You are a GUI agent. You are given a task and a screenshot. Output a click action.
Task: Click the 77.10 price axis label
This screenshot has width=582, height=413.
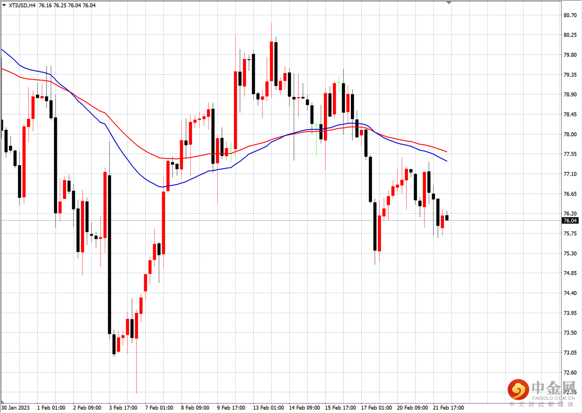click(x=570, y=174)
